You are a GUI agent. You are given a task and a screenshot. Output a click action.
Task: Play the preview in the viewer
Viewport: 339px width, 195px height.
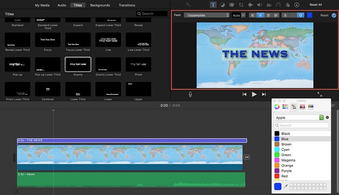(254, 94)
